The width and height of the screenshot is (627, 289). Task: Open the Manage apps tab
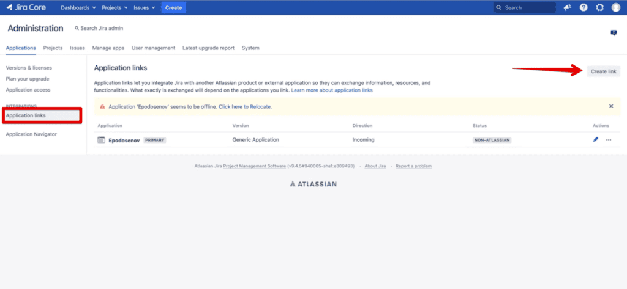click(108, 48)
